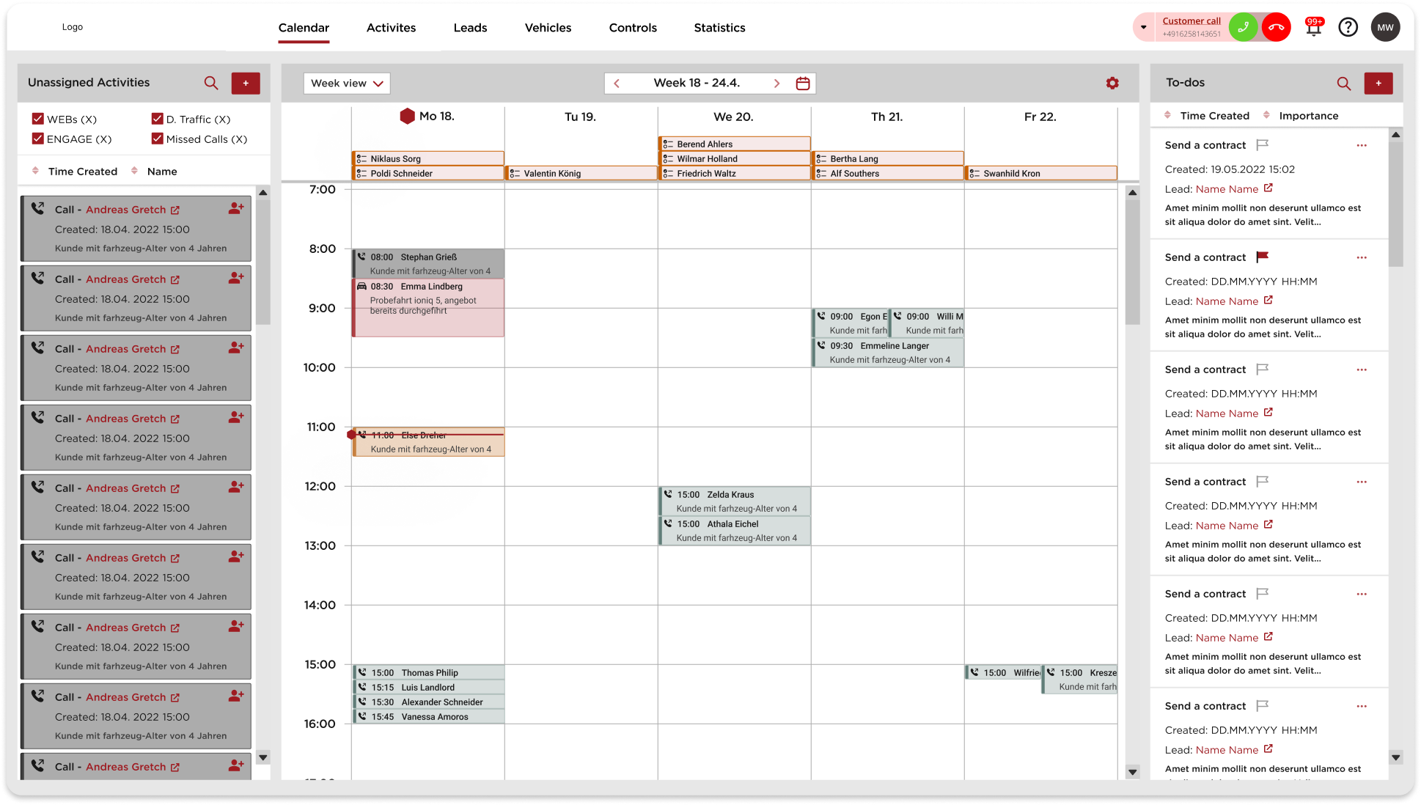Sort to-dos by Importance

tap(1301, 116)
